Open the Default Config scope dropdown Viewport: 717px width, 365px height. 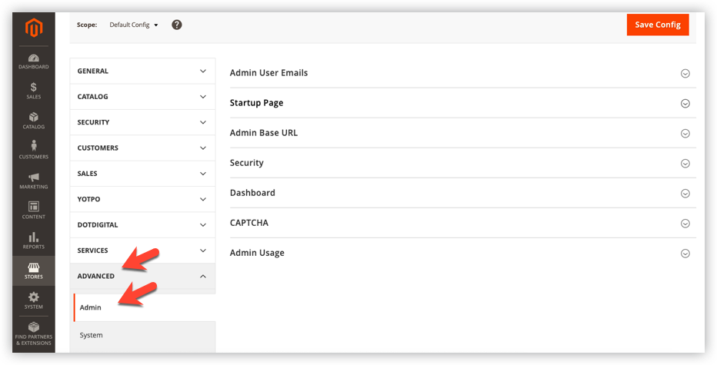point(134,25)
